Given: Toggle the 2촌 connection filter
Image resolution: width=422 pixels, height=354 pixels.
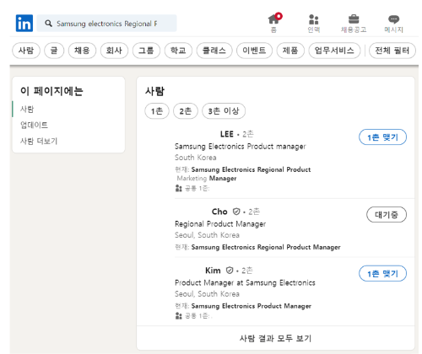Looking at the screenshot, I should click(x=186, y=111).
